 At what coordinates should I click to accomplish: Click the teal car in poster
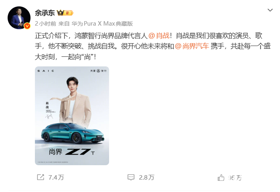(73, 133)
